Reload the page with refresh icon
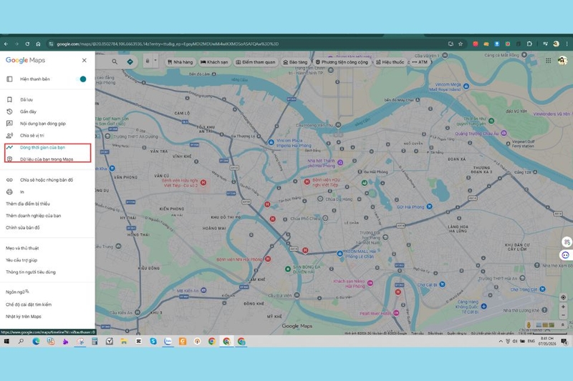The width and height of the screenshot is (573, 381). [27, 44]
